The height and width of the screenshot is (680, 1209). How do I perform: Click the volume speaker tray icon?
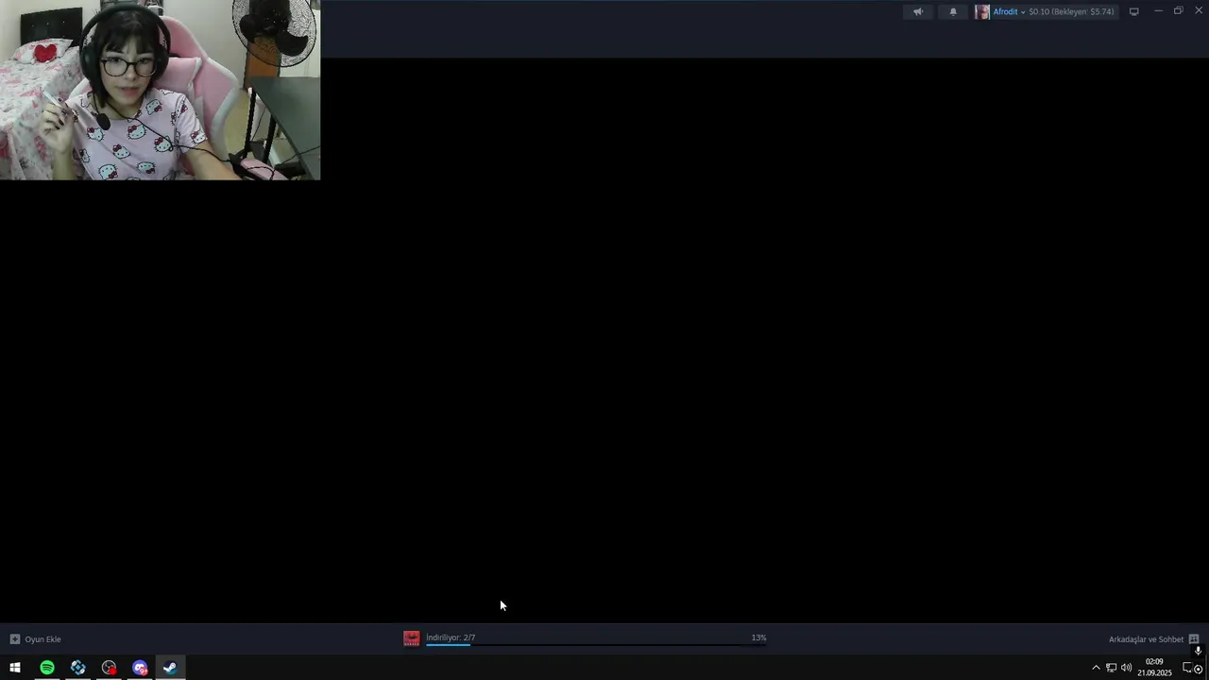[x=1126, y=668]
